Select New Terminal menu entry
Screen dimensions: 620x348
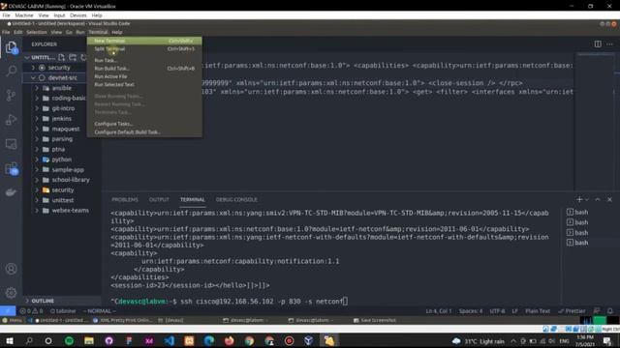144,41
